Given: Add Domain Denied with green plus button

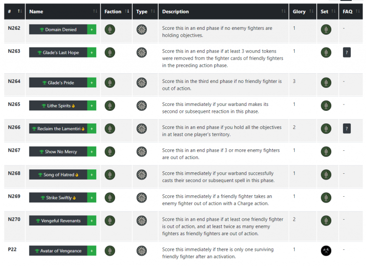Looking at the screenshot, I should click(x=92, y=29).
